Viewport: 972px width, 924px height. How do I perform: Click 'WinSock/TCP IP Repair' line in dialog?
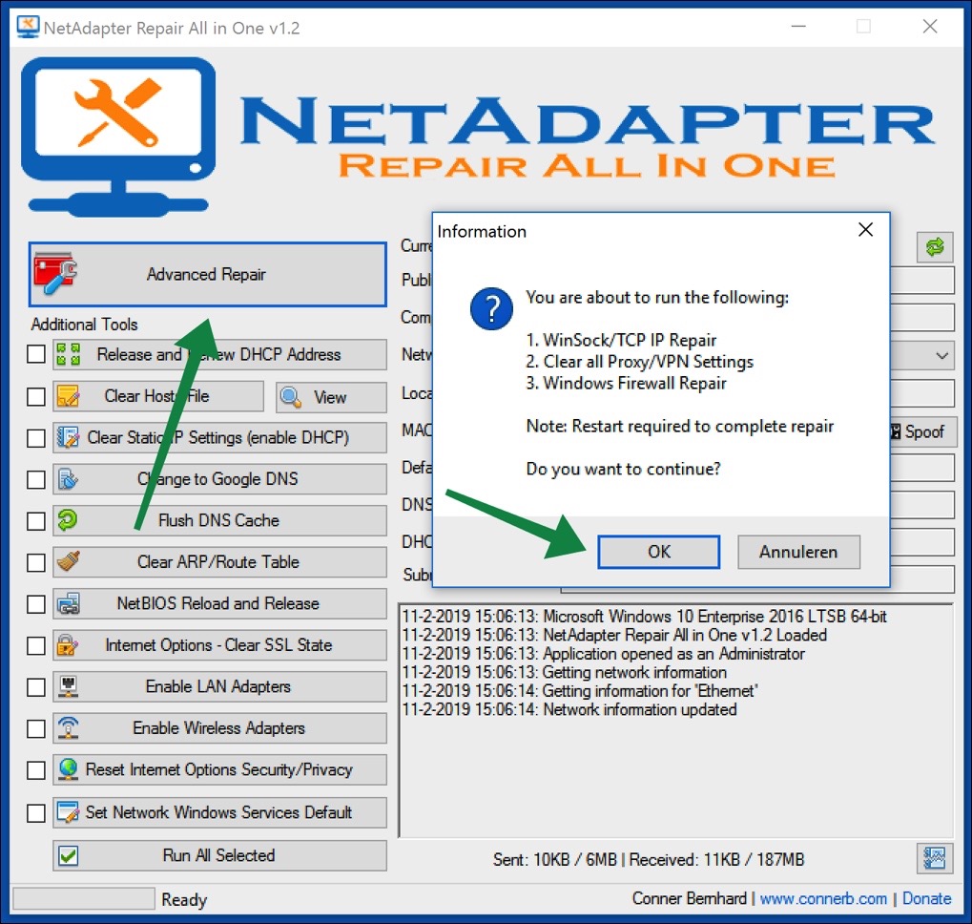[630, 340]
